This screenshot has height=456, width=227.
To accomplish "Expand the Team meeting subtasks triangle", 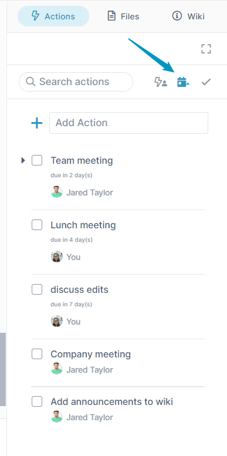I will click(x=23, y=160).
